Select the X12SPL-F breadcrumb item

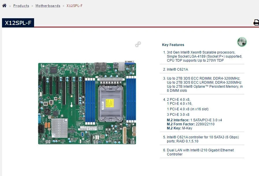pyautogui.click(x=74, y=5)
